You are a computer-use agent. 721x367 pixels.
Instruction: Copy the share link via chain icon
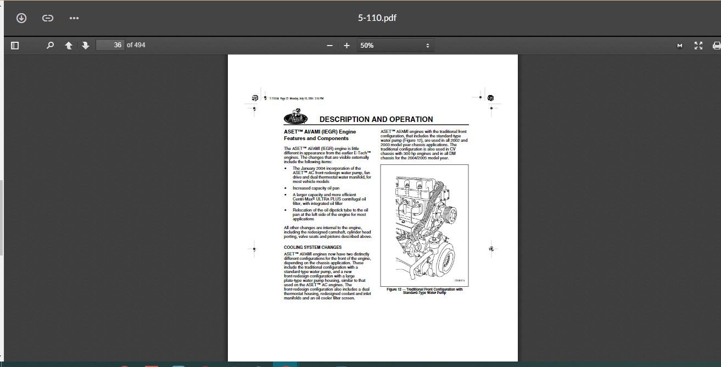[x=48, y=18]
